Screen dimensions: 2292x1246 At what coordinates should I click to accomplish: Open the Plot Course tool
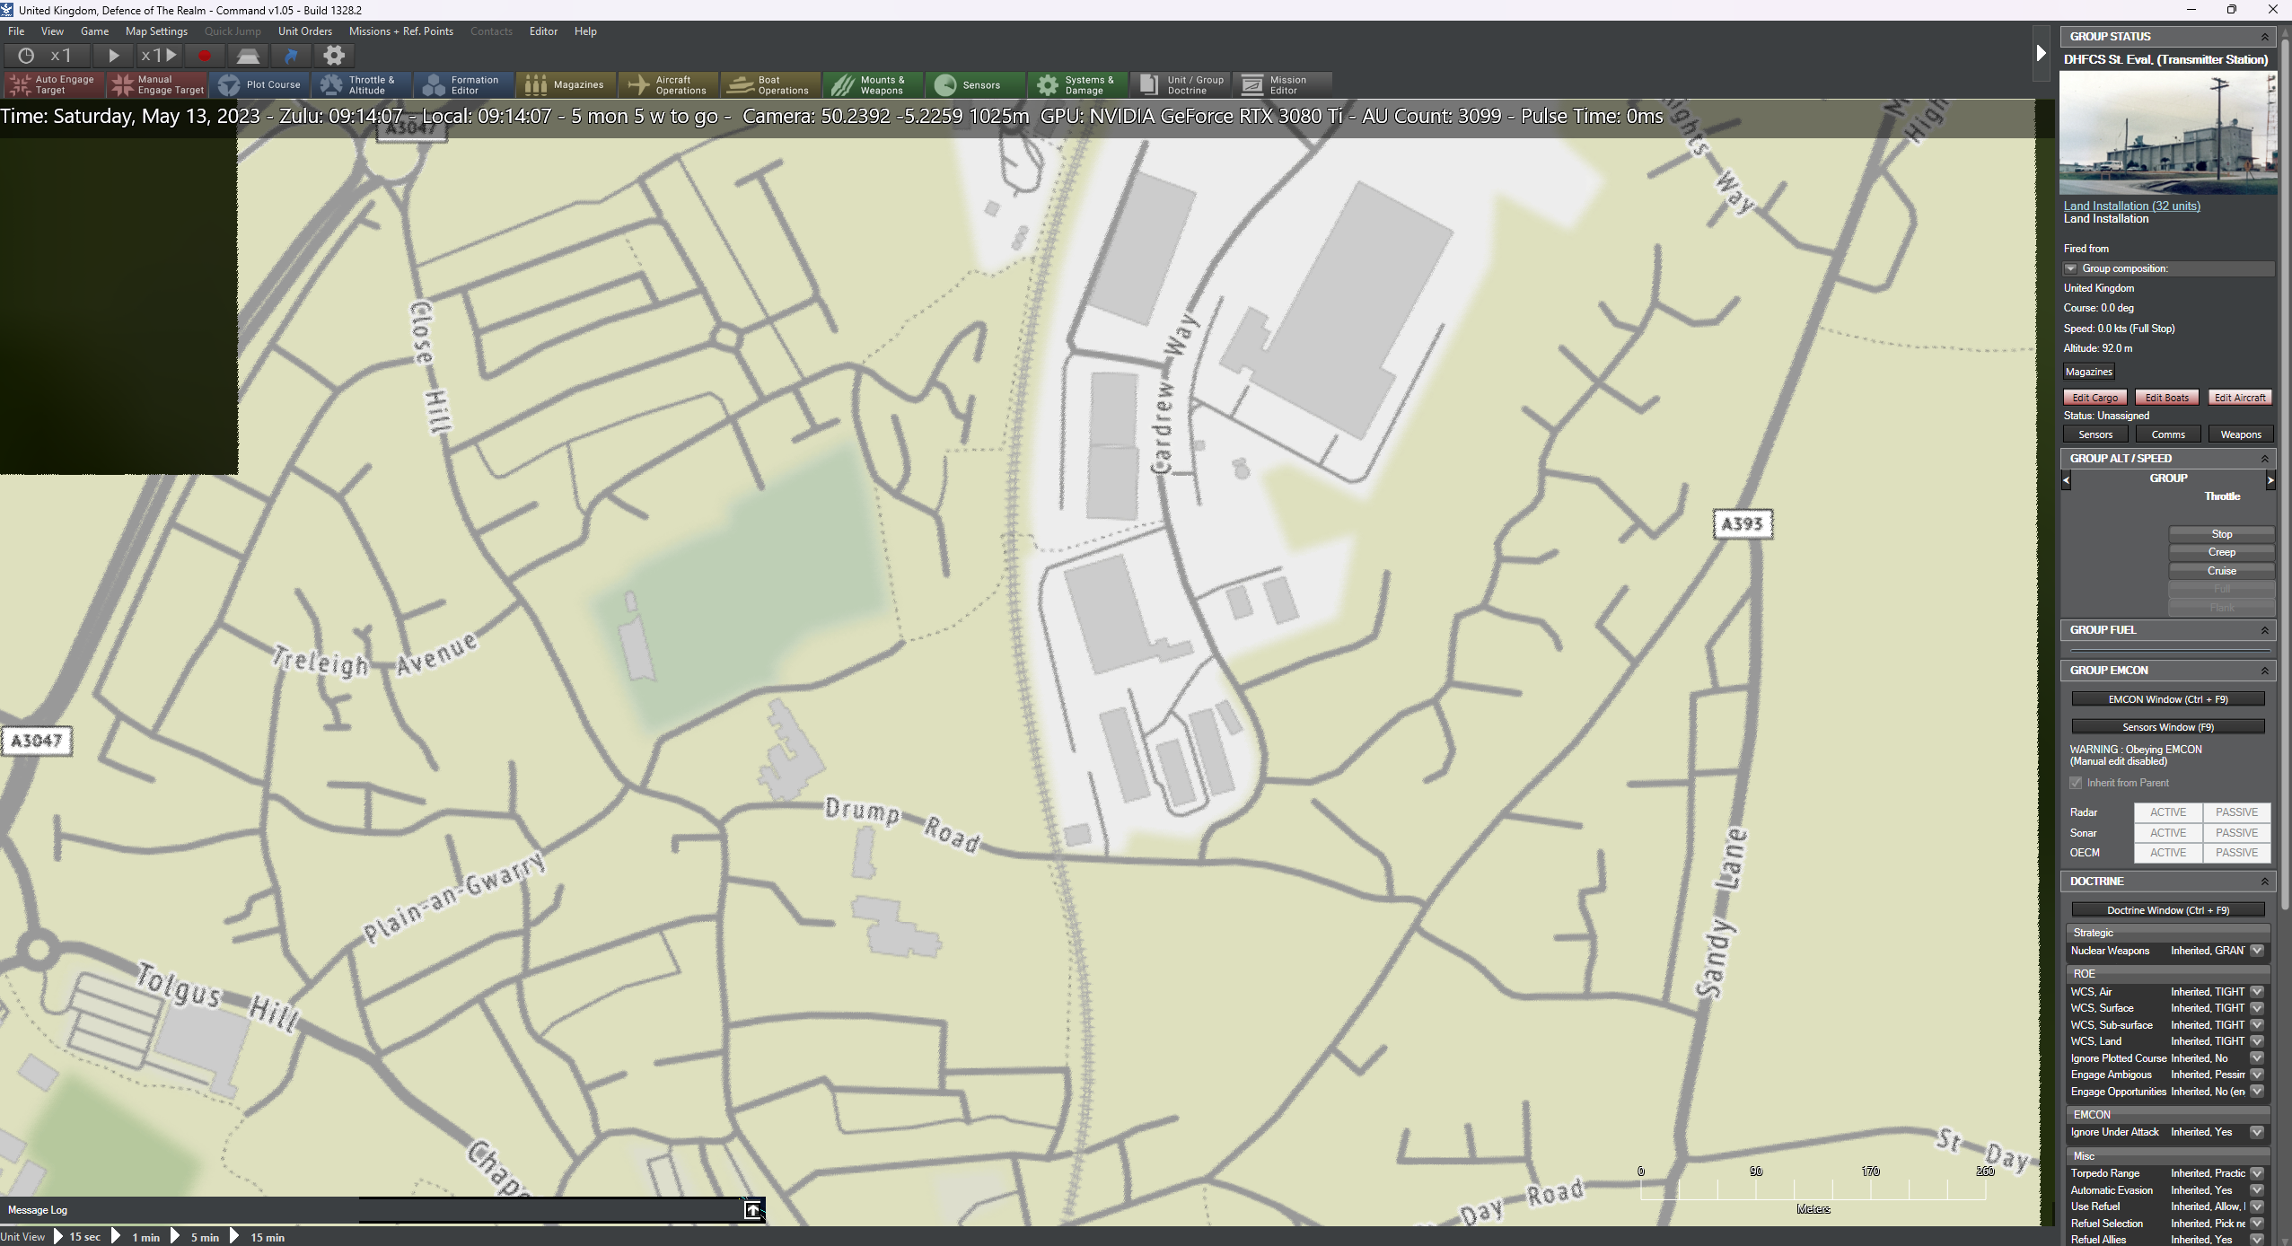pyautogui.click(x=260, y=84)
